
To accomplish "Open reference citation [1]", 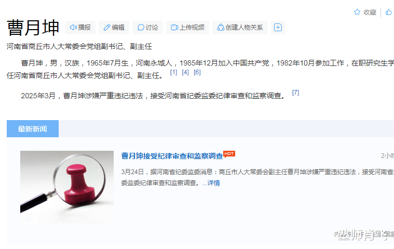I will [173, 72].
